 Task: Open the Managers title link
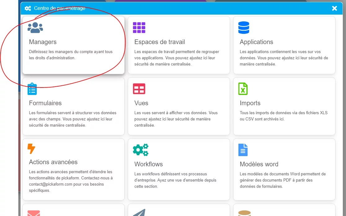click(43, 42)
